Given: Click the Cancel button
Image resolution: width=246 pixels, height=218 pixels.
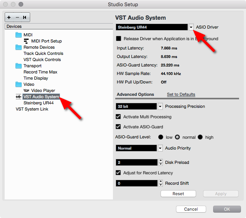Looking at the screenshot, I should [191, 209].
